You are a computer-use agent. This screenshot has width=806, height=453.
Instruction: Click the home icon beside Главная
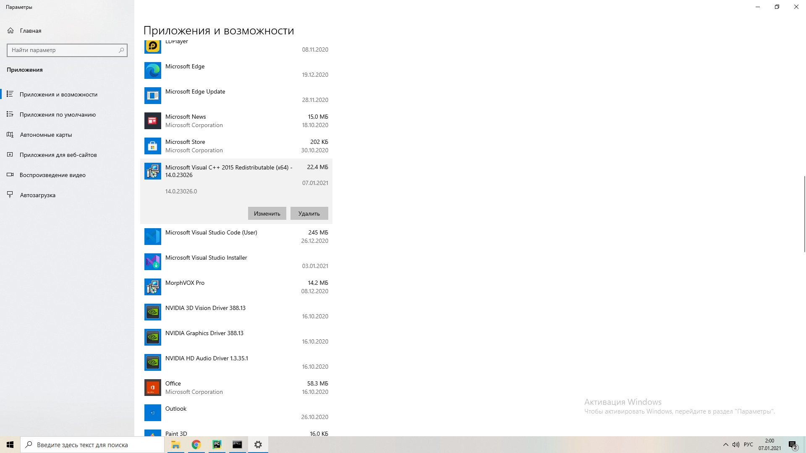[10, 31]
